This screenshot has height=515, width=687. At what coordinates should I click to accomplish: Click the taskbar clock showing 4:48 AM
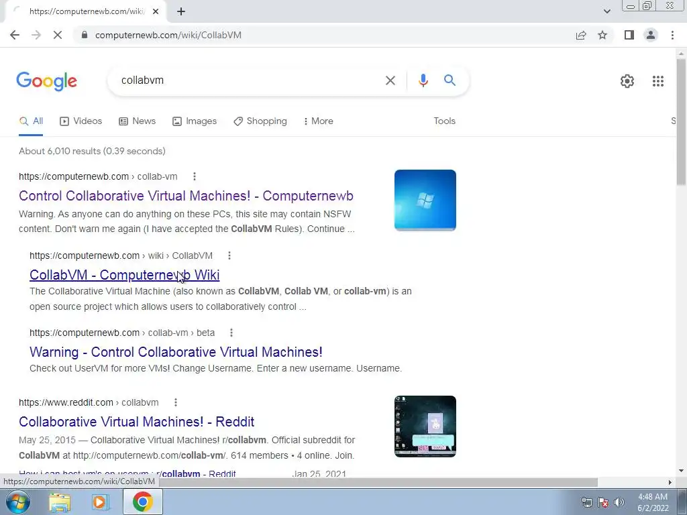coord(653,502)
